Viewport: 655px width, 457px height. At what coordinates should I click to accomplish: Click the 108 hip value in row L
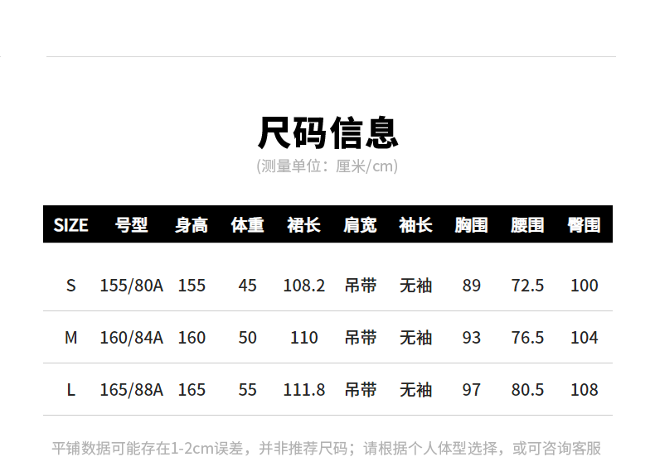coord(584,390)
